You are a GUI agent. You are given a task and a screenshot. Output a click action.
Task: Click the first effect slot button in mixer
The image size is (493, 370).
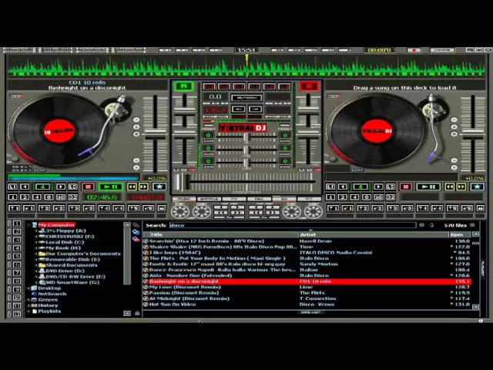point(209,86)
